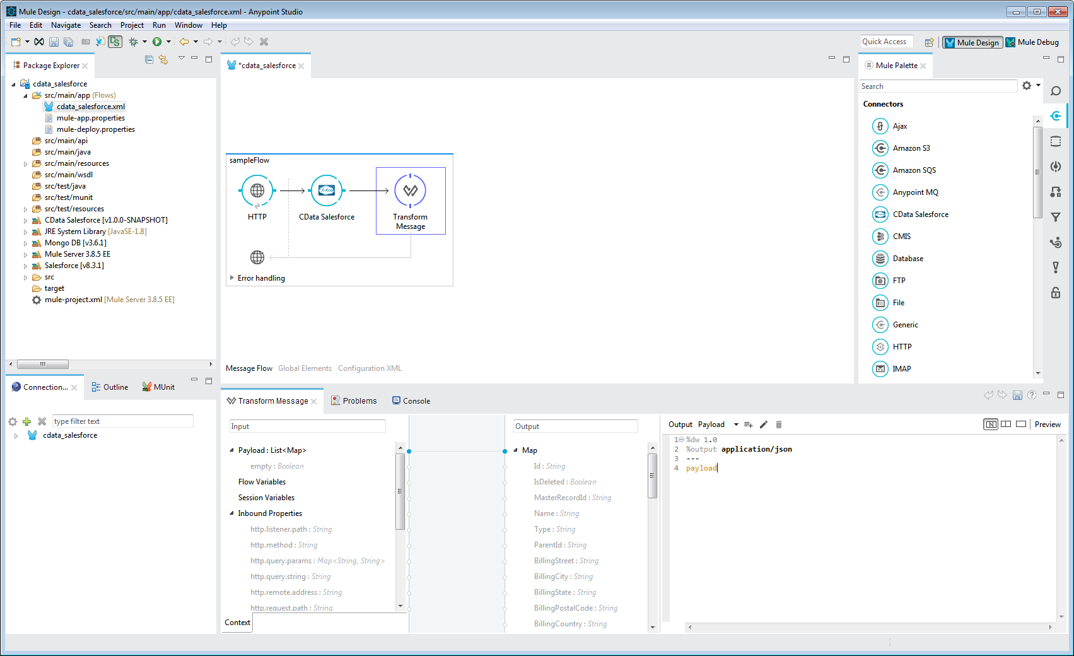Open the Security lock category in palette sidebar
The height and width of the screenshot is (656, 1074).
[1056, 293]
